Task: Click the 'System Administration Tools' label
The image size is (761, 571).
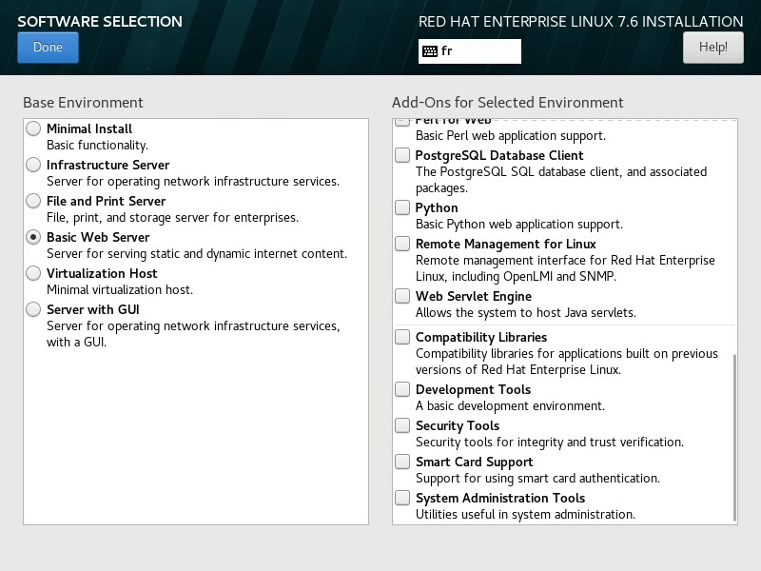Action: 500,498
